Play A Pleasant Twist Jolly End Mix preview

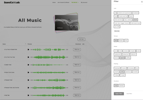coord(28,88)
